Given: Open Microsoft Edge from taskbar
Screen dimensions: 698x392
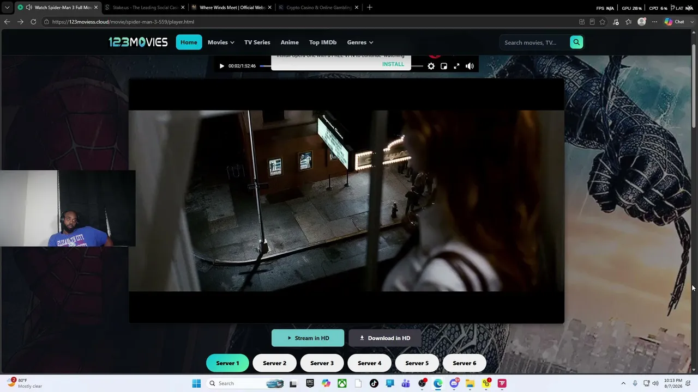Looking at the screenshot, I should tap(438, 383).
